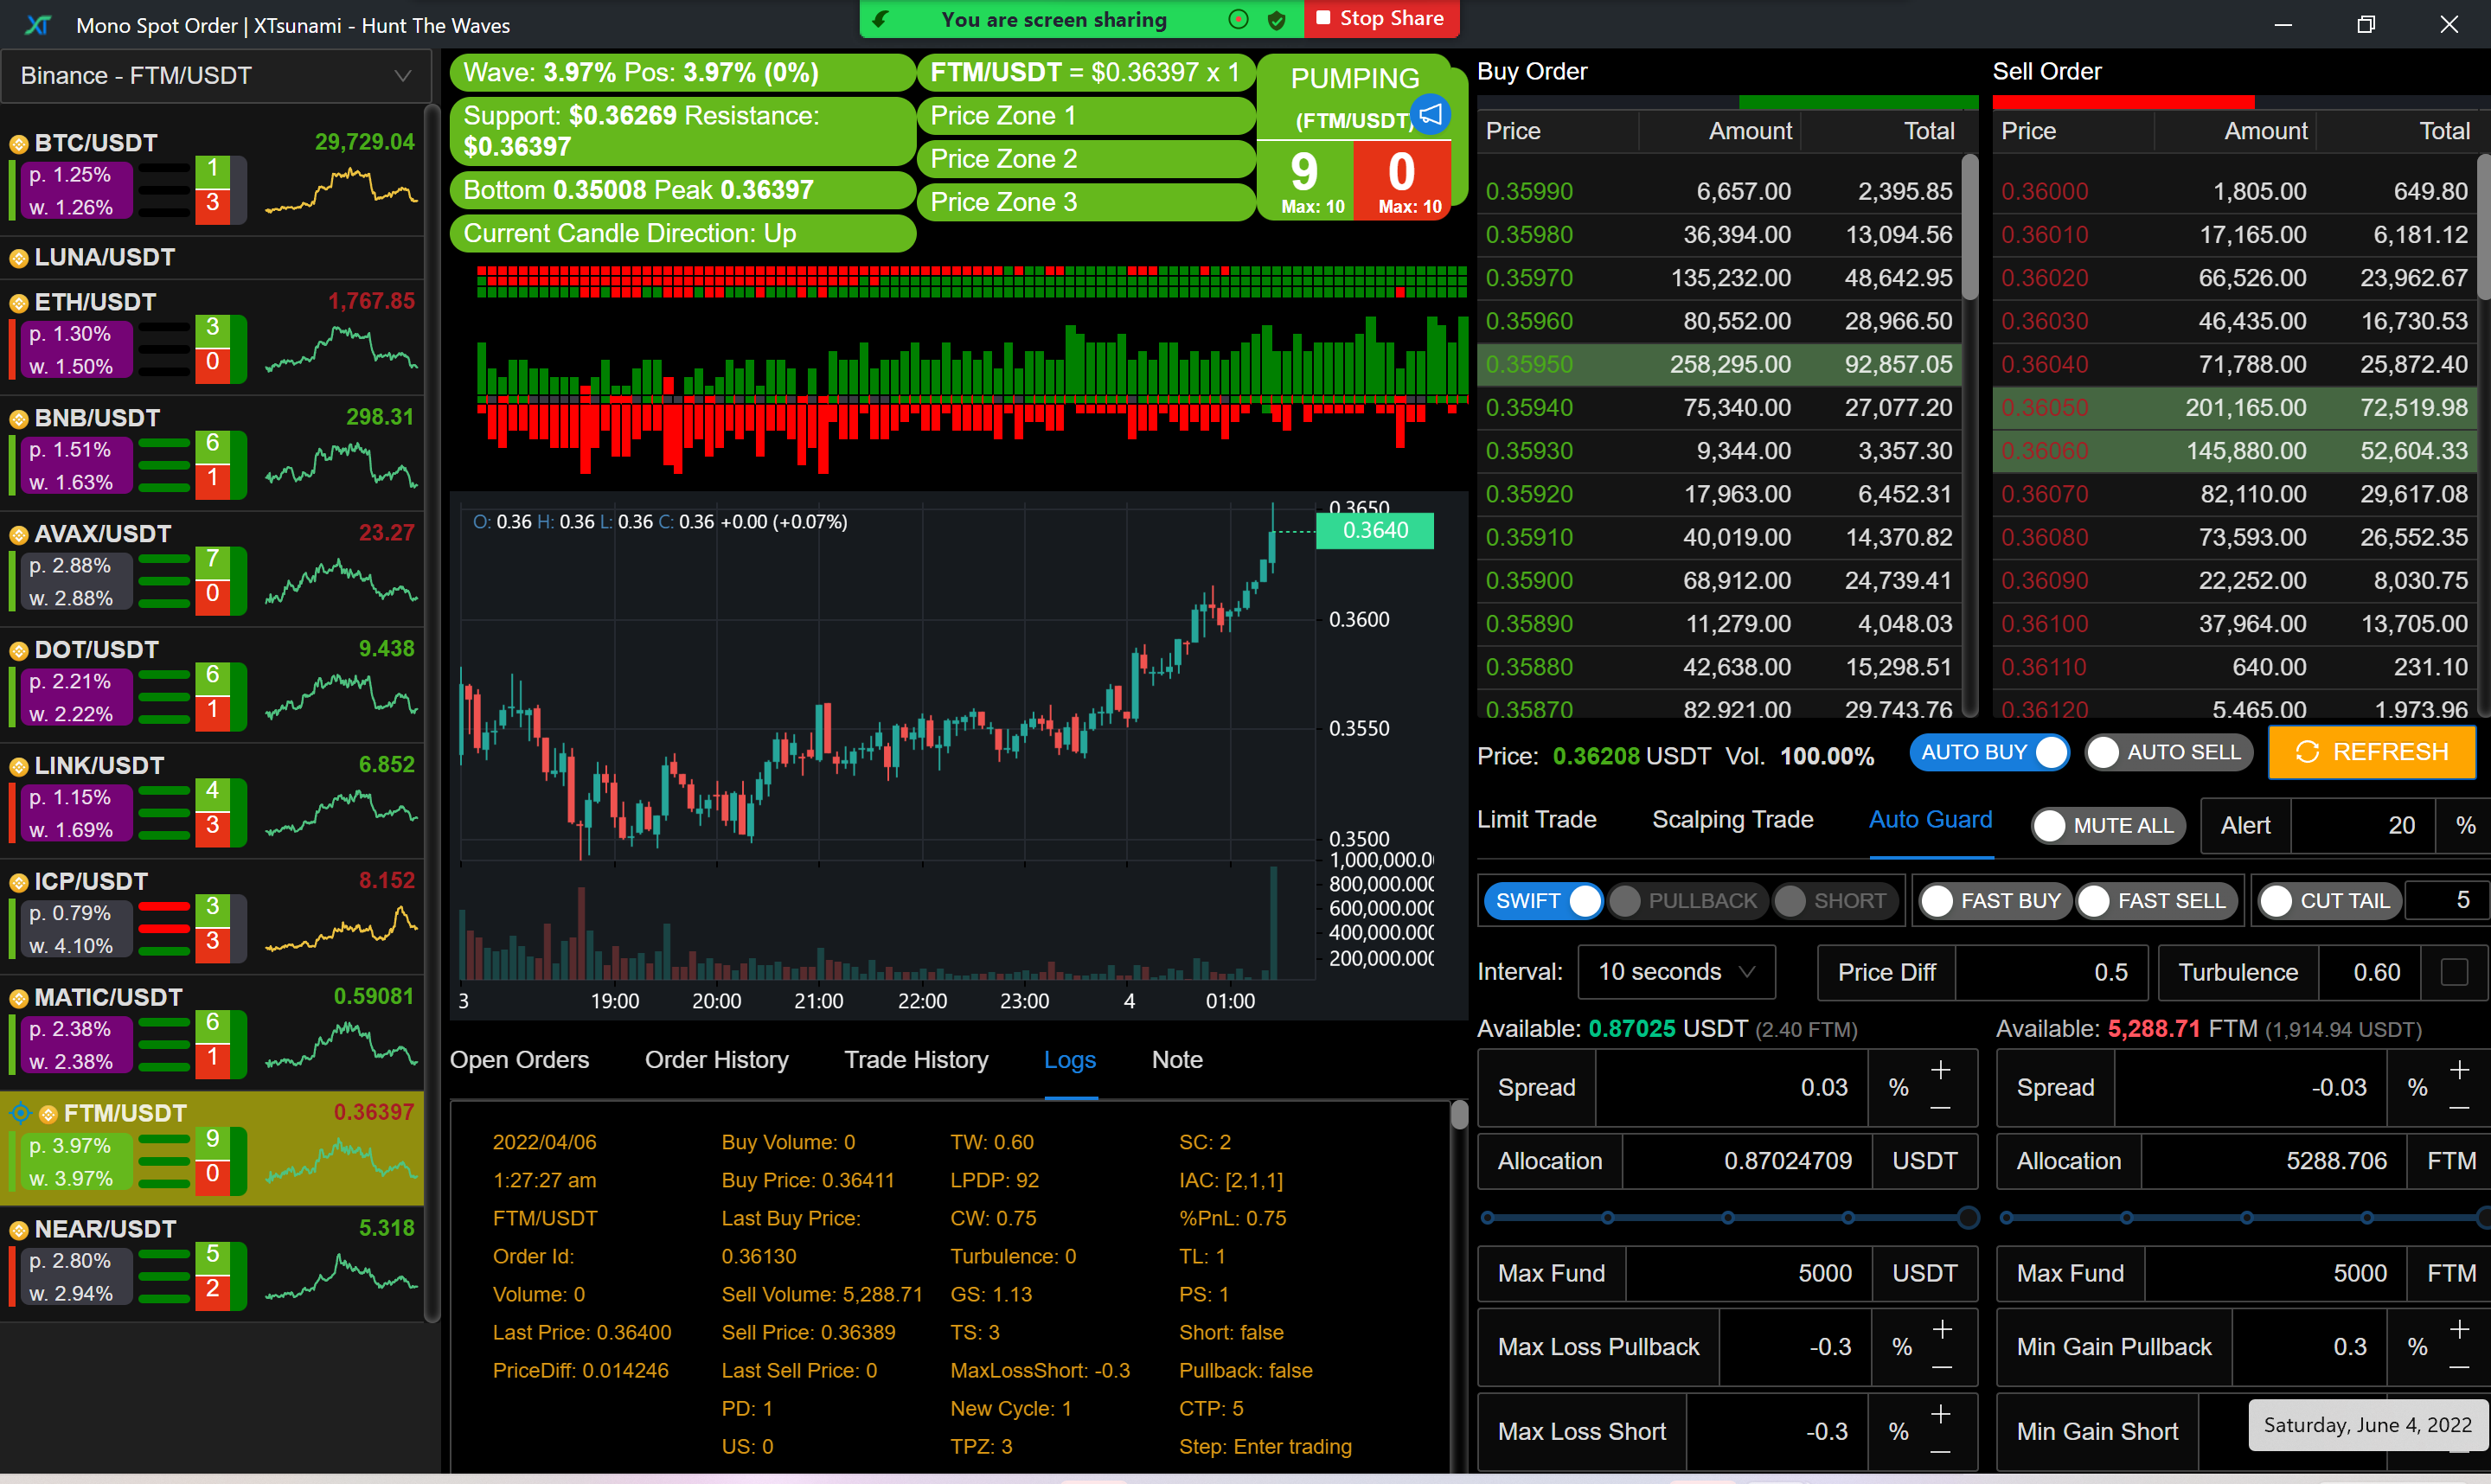Click the LUNA/USDT coin icon
The height and width of the screenshot is (1484, 2491).
coord(18,258)
